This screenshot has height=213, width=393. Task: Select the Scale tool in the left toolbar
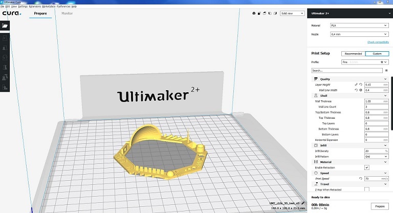[x=5, y=48]
